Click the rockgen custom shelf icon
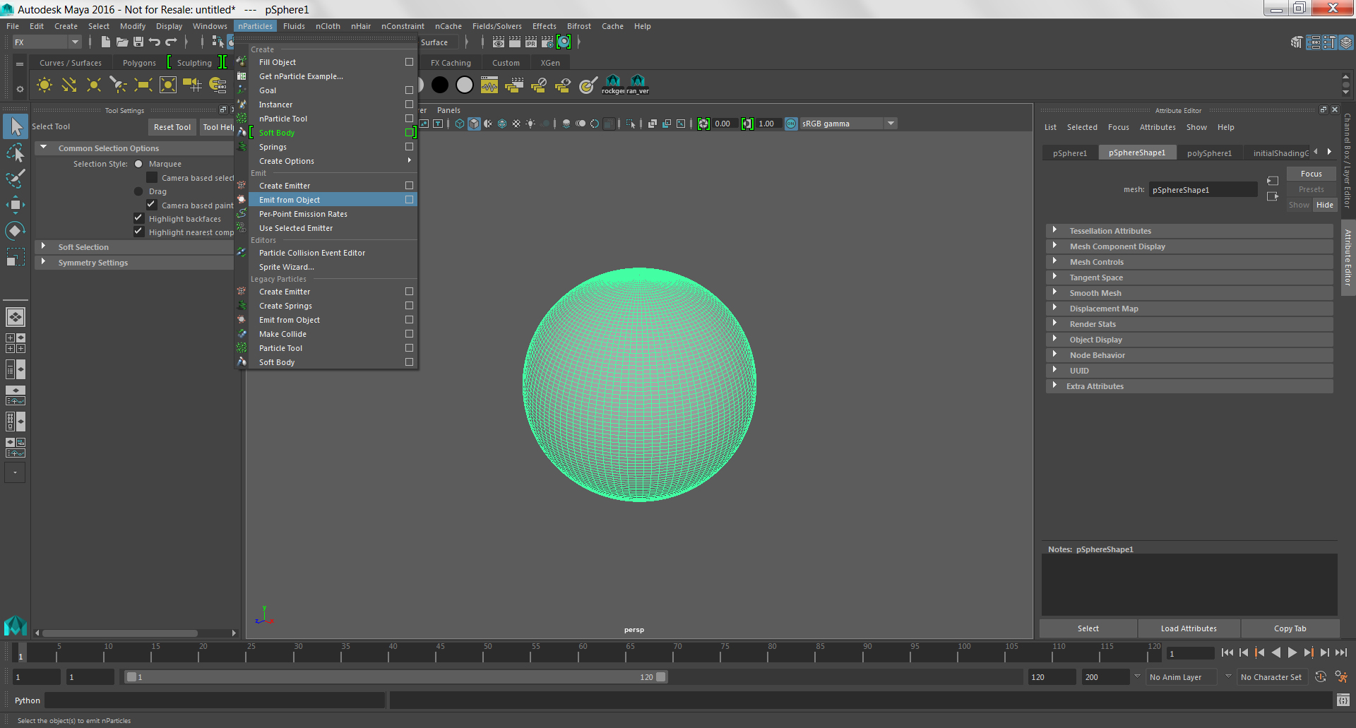1356x728 pixels. click(613, 85)
